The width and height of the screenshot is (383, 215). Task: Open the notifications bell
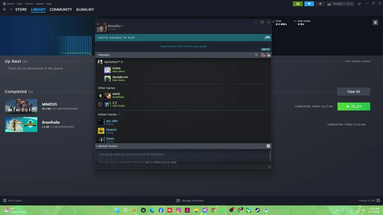[x=320, y=4]
